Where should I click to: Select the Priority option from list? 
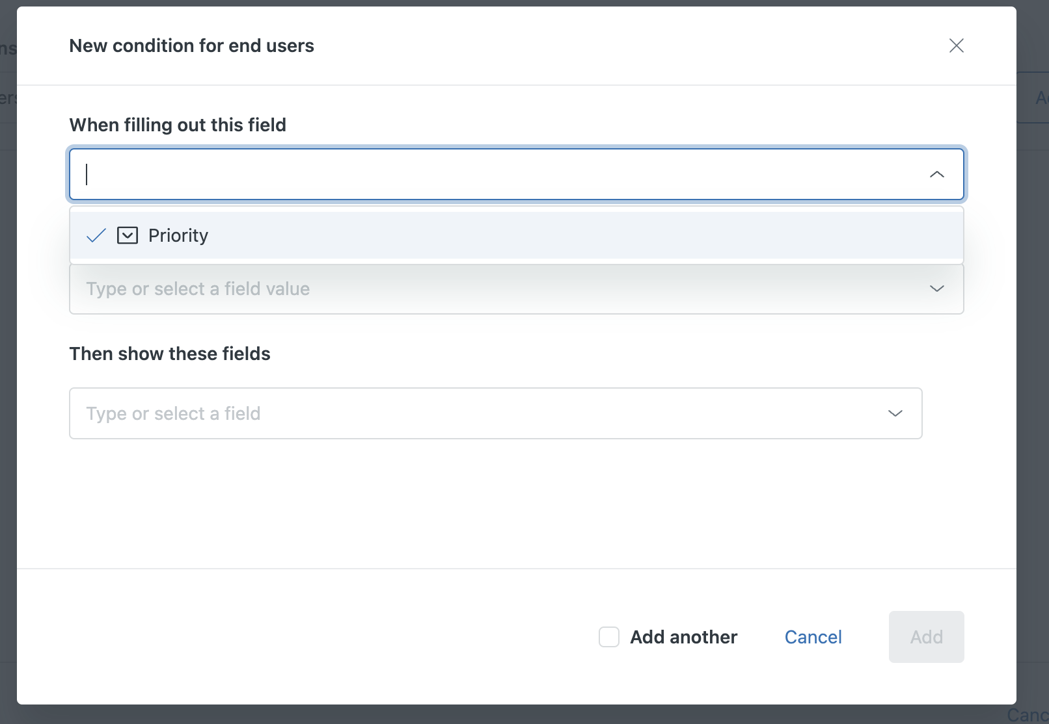[x=178, y=235]
